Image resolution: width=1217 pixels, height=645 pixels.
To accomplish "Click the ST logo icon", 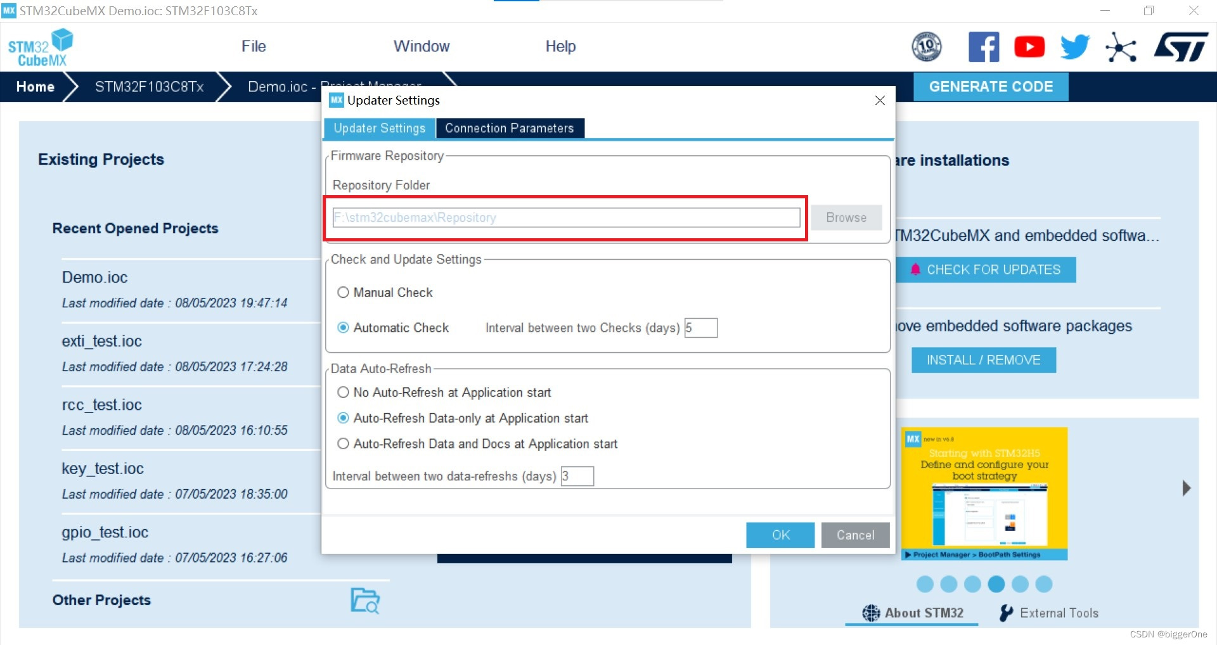I will tap(1181, 47).
